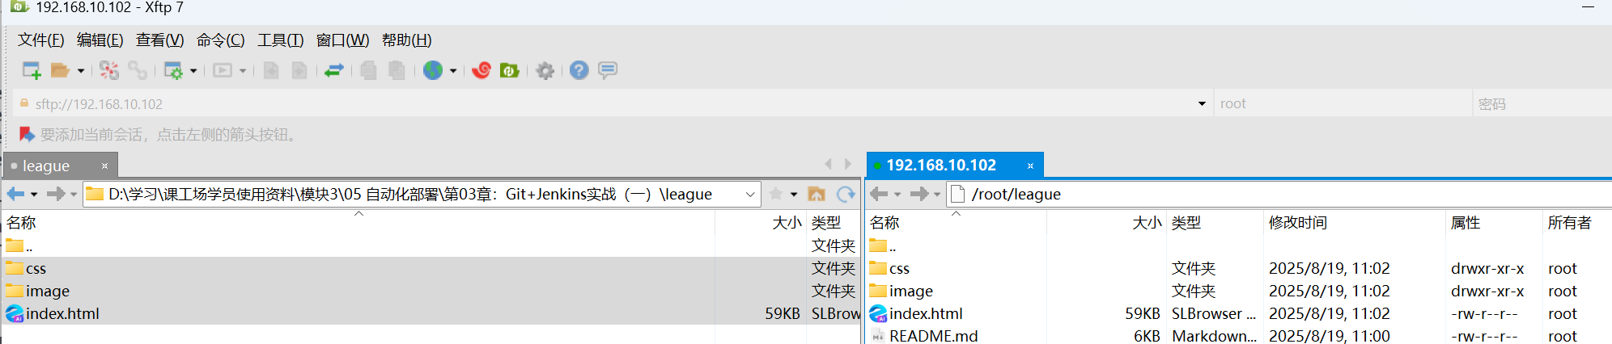
Task: Click the globe encoding icon
Action: click(433, 70)
